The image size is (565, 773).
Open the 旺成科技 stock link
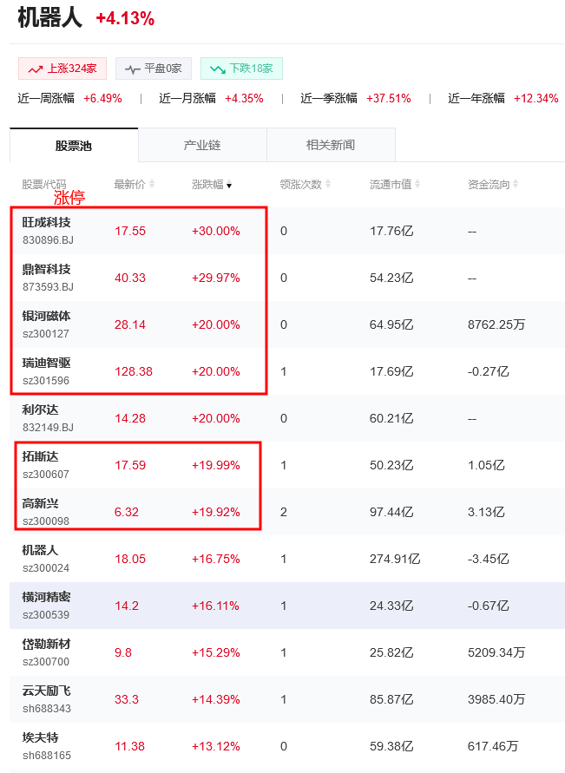pyautogui.click(x=47, y=222)
